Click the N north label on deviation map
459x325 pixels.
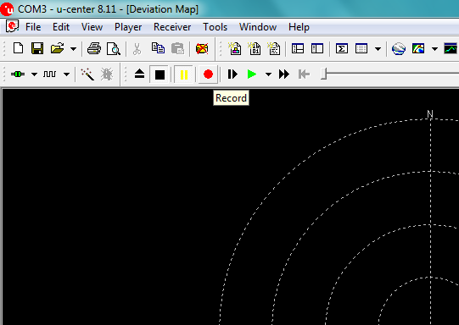click(429, 114)
